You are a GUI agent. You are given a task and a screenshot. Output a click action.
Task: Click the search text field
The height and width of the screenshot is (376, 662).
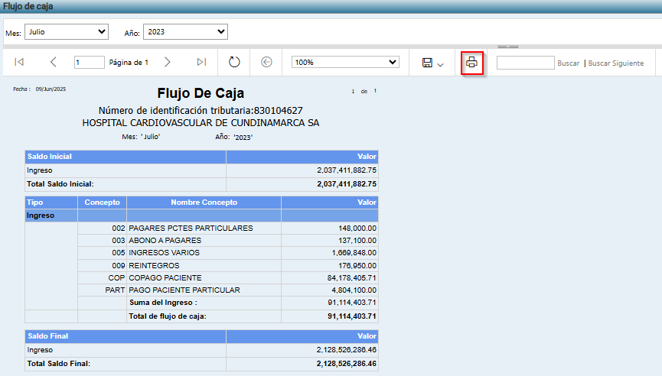[526, 63]
